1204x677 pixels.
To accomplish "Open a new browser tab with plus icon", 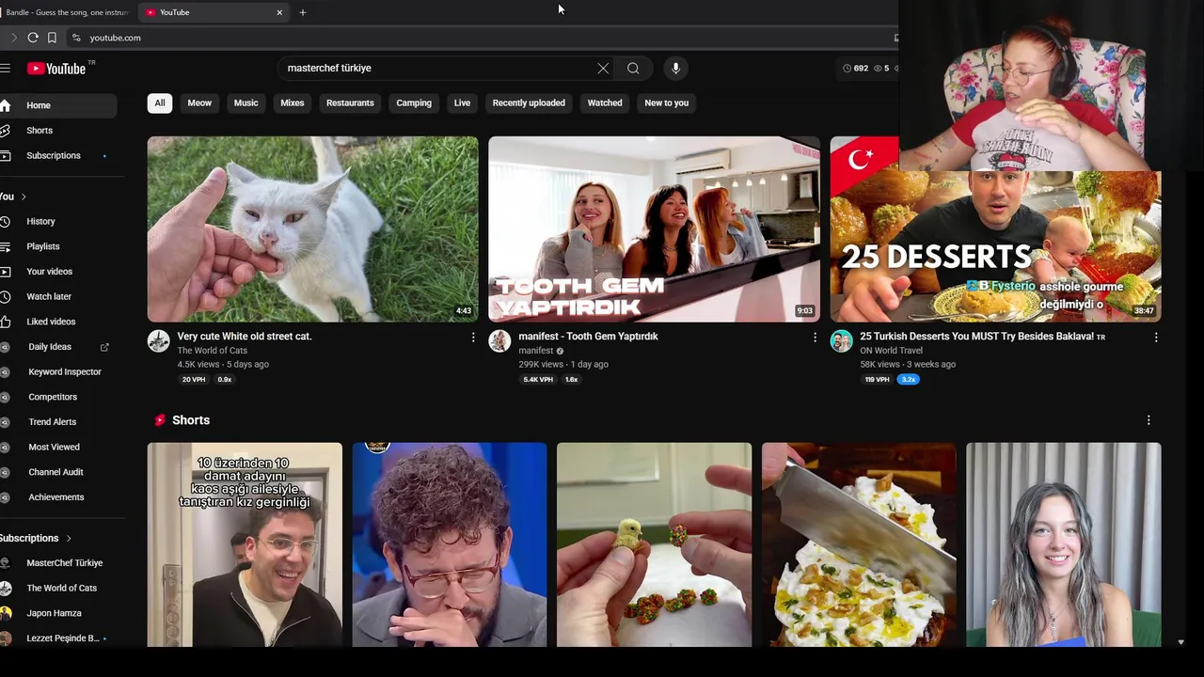I will (303, 12).
